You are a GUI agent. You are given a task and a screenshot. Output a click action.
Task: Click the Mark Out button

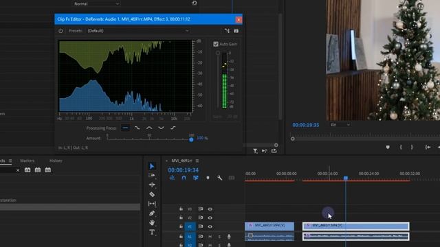(x=412, y=148)
